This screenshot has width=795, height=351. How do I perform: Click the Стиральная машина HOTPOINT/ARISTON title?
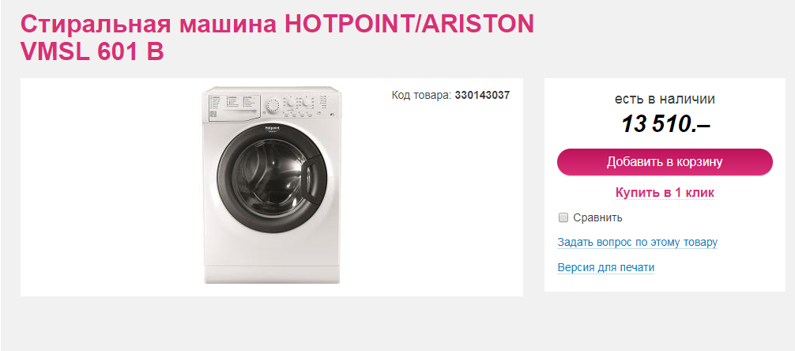point(277,25)
